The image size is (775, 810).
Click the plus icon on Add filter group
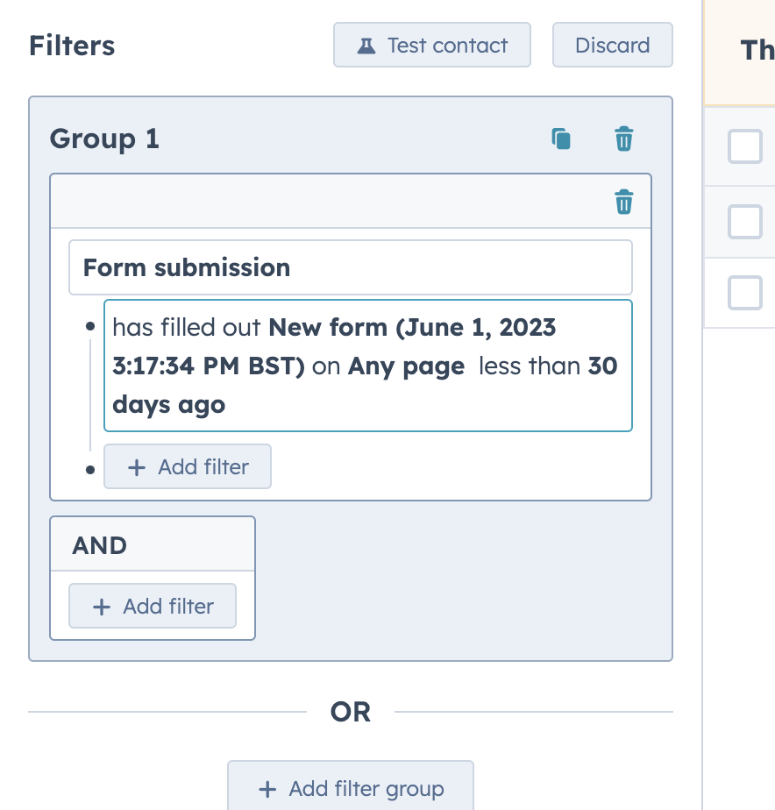(267, 790)
